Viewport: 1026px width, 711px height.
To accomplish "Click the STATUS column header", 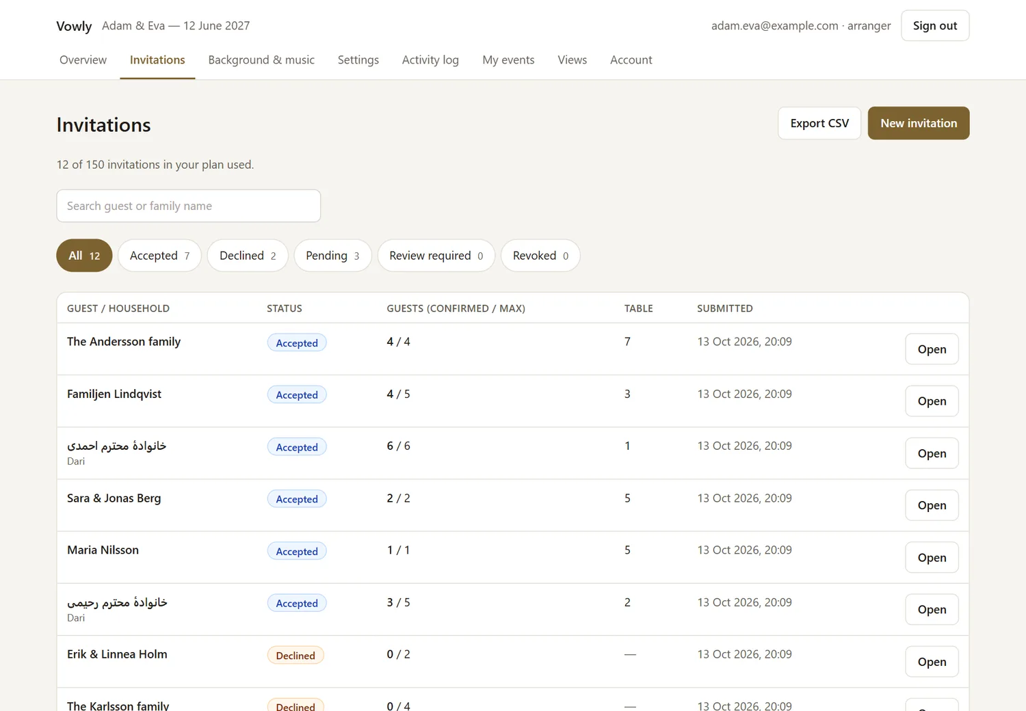I will click(285, 308).
